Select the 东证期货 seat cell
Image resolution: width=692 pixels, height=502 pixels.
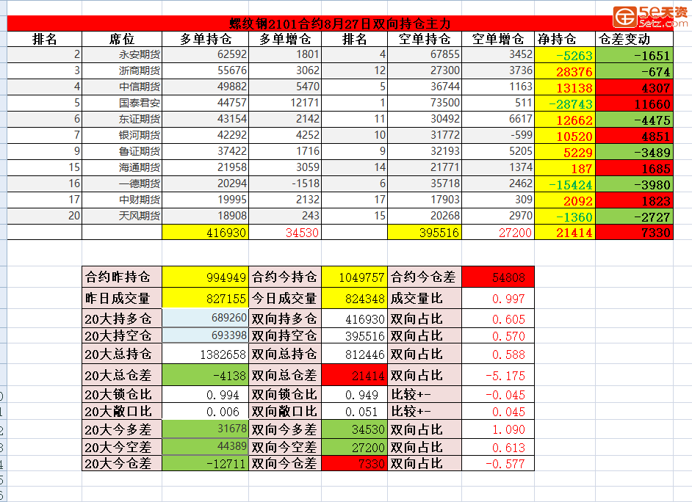click(122, 119)
